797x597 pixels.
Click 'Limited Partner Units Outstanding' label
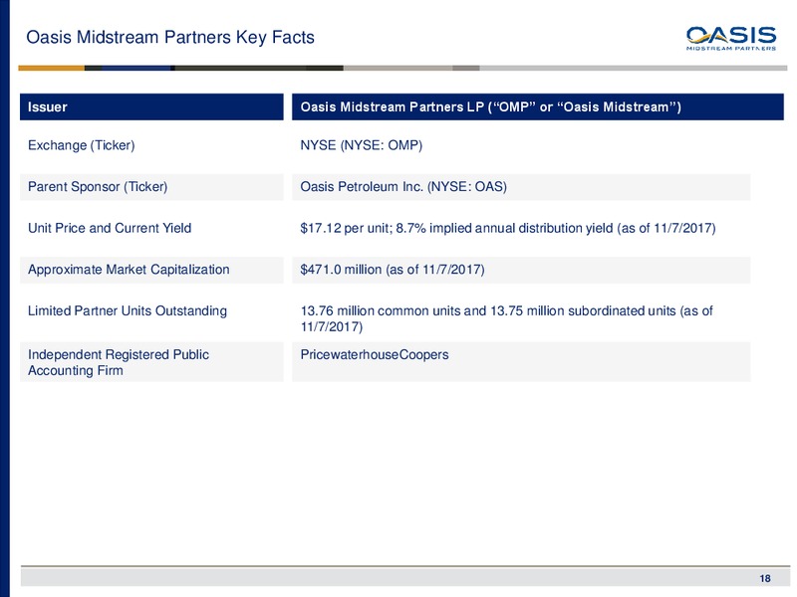pyautogui.click(x=128, y=310)
